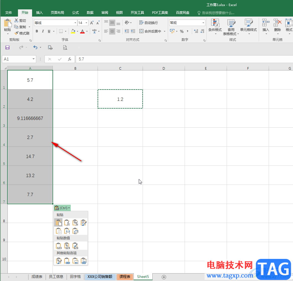The height and width of the screenshot is (281, 293).
Task: Click the formula bar showing 5.7
Action: point(184,59)
